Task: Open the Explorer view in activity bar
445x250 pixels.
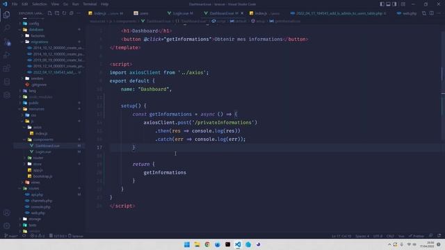Action: coord(6,14)
